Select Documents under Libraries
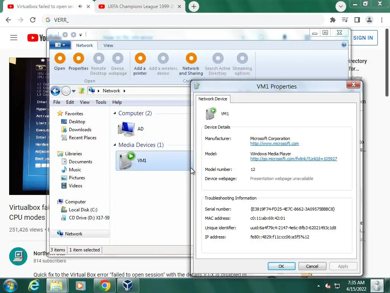The height and width of the screenshot is (293, 390). tap(80, 162)
